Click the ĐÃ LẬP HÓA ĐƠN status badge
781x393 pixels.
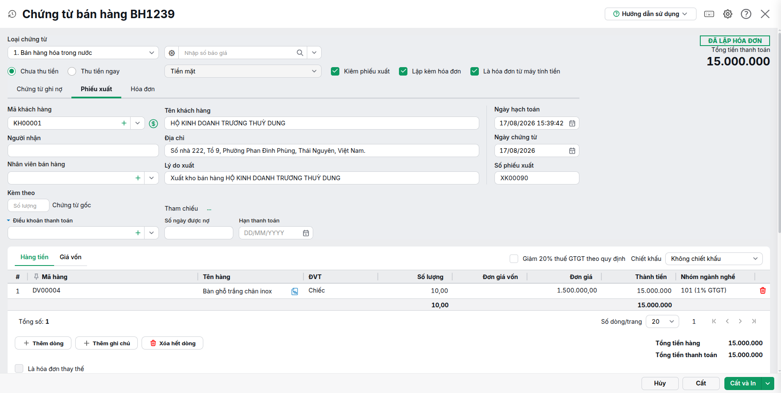(x=735, y=41)
